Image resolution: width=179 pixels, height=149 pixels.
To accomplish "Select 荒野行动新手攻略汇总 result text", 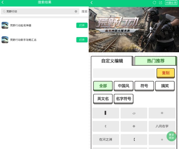I will coord(23,40).
